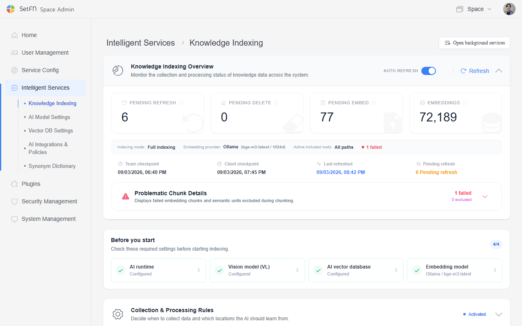This screenshot has height=326, width=522.
Task: Click the Space window icon in header
Action: tap(460, 9)
